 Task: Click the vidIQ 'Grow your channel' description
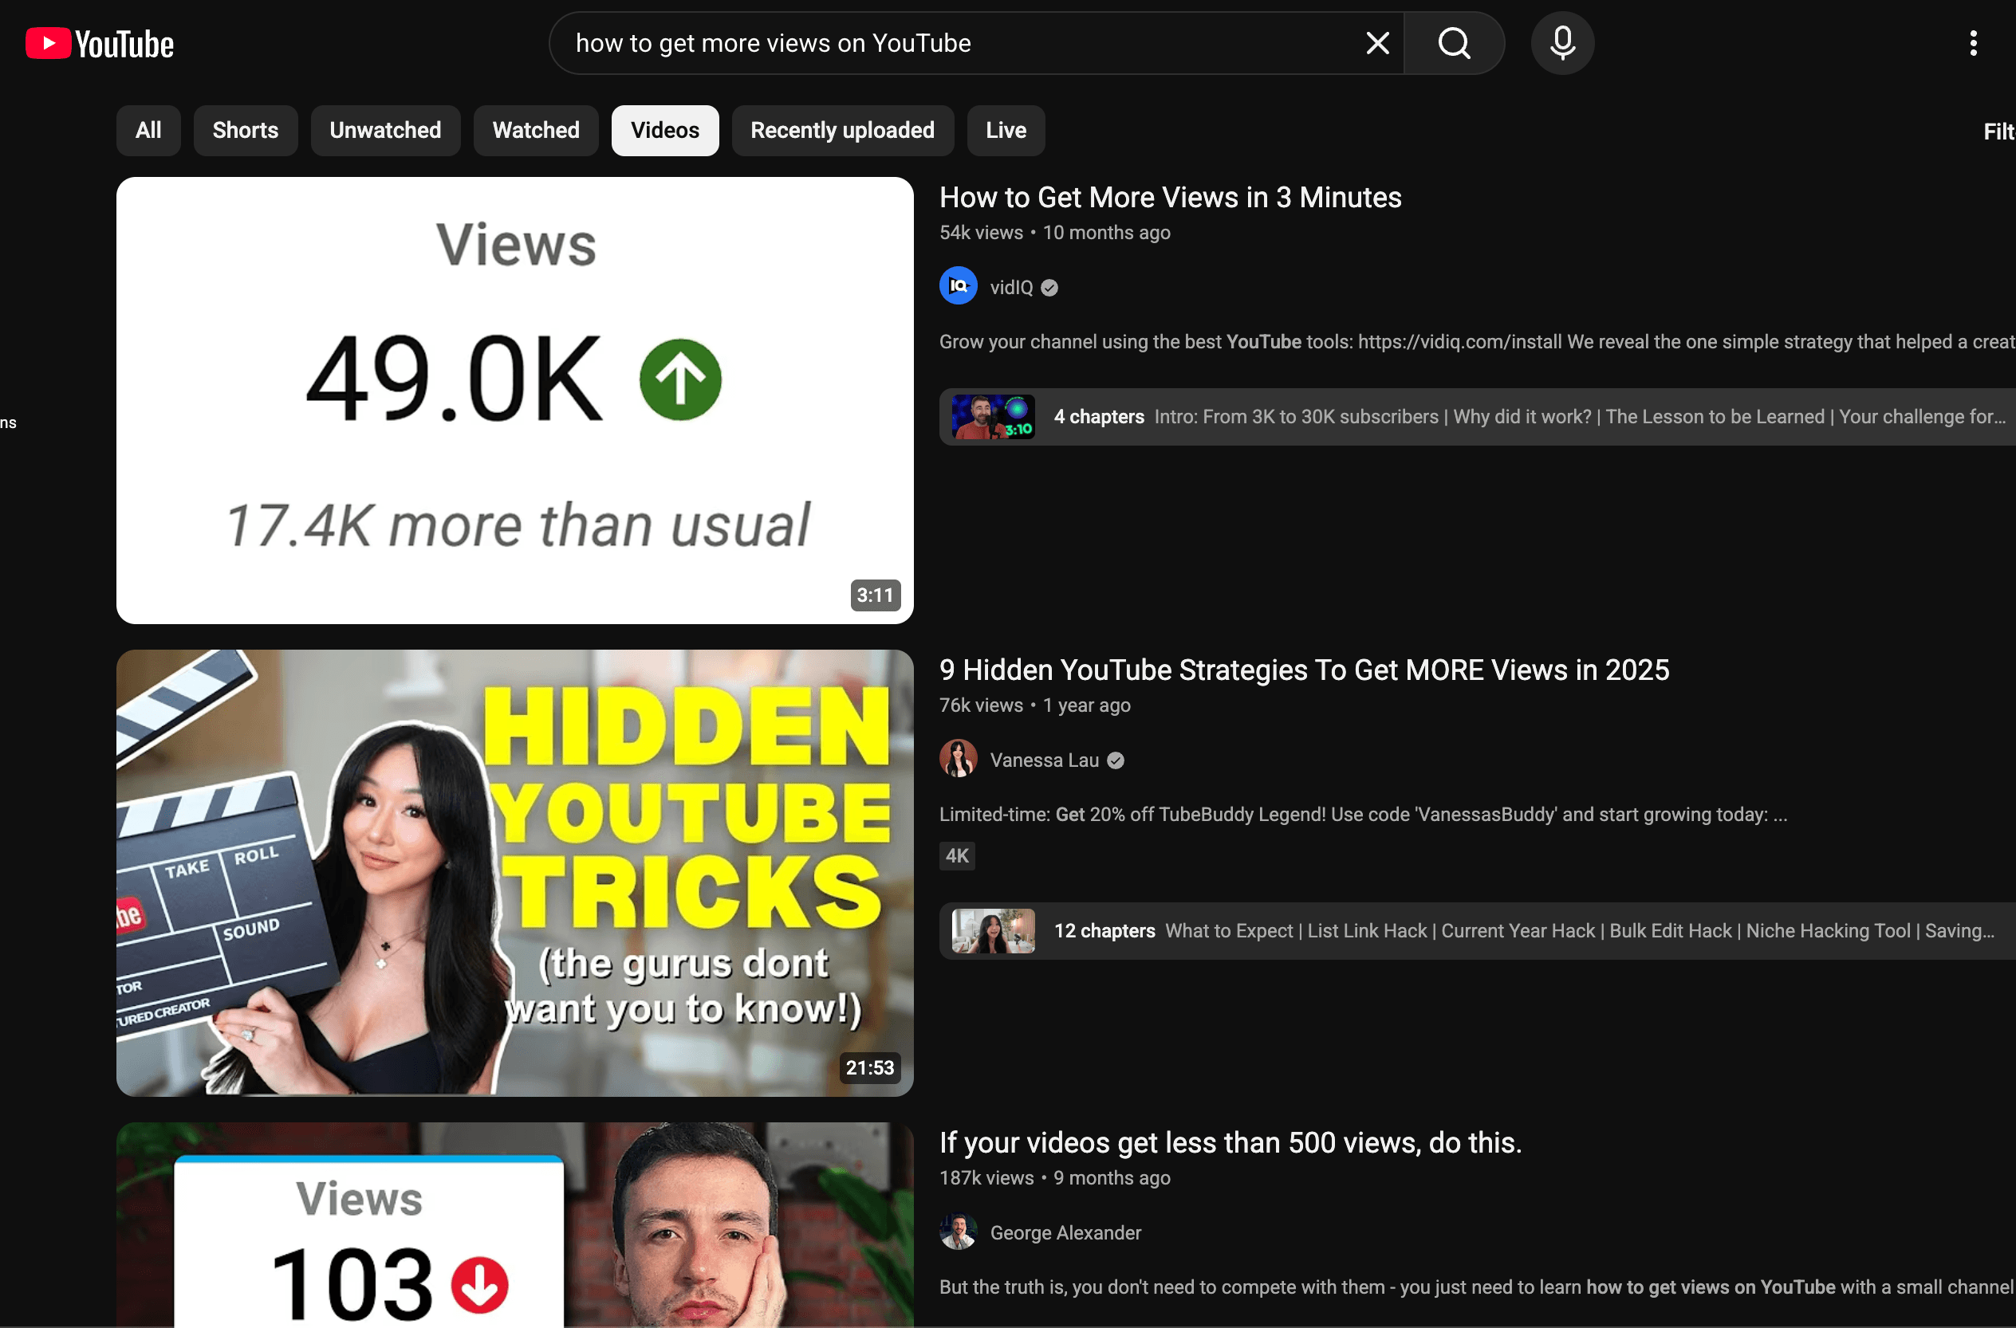click(1477, 341)
